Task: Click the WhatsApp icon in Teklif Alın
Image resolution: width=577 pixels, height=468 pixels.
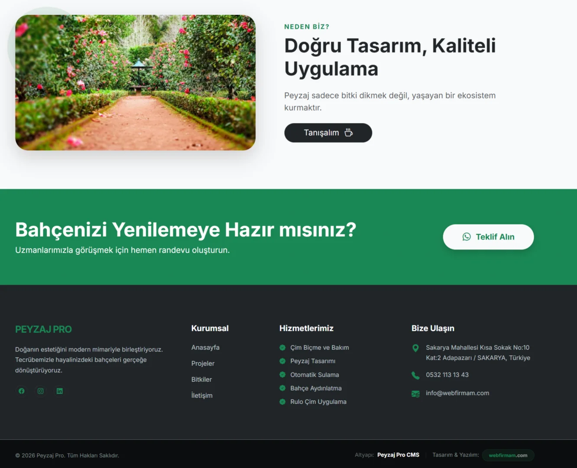Action: point(467,237)
